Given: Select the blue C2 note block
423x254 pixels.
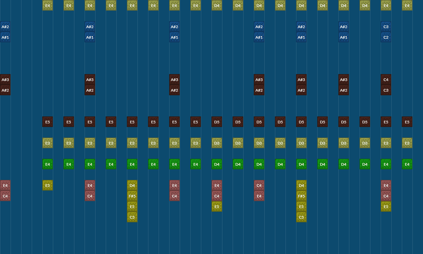Looking at the screenshot, I should [x=386, y=37].
